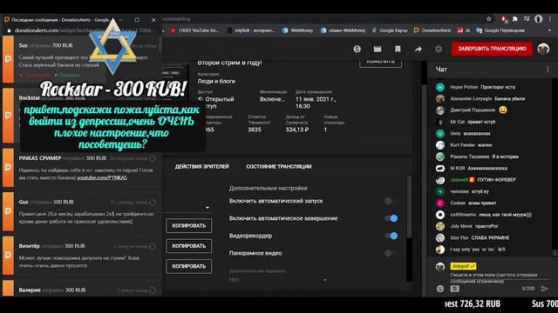Viewport: 558px width, 313px height.
Task: Open channel avatar next to end-stream button
Action: (543, 49)
